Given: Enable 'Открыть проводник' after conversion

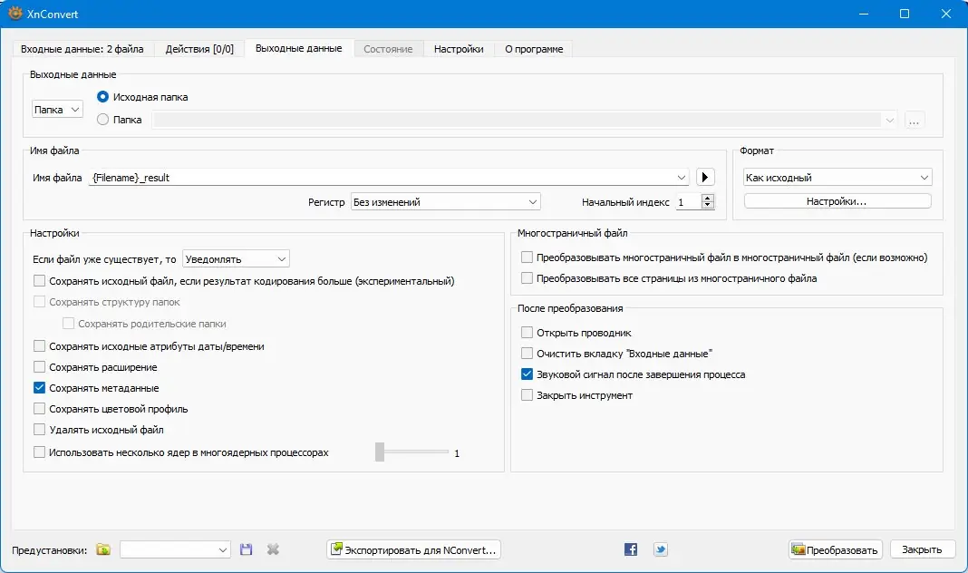Looking at the screenshot, I should (527, 332).
